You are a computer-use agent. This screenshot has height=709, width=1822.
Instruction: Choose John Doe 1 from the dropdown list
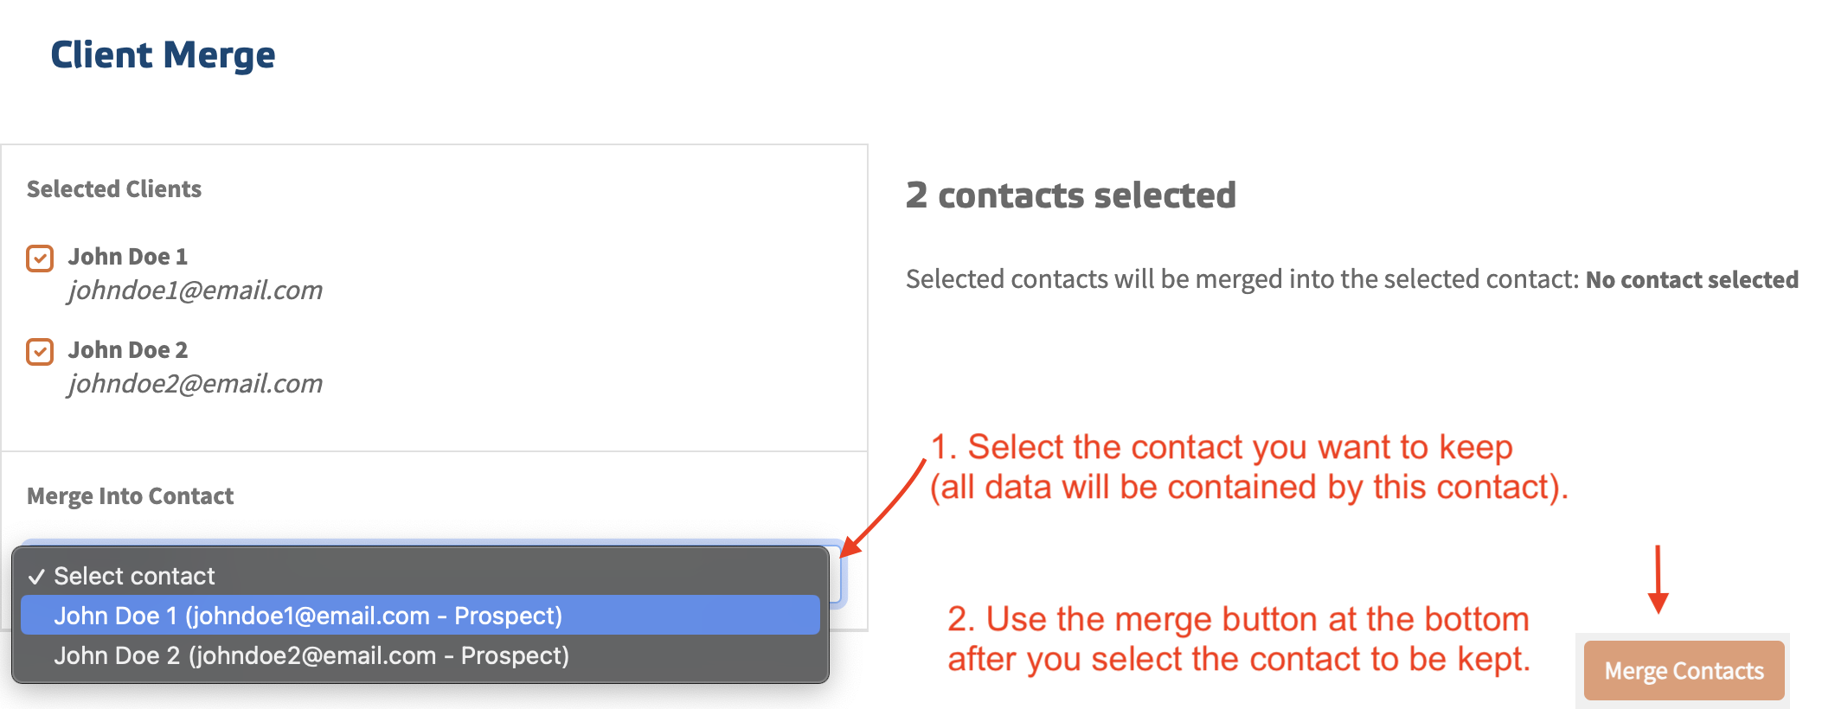307,616
